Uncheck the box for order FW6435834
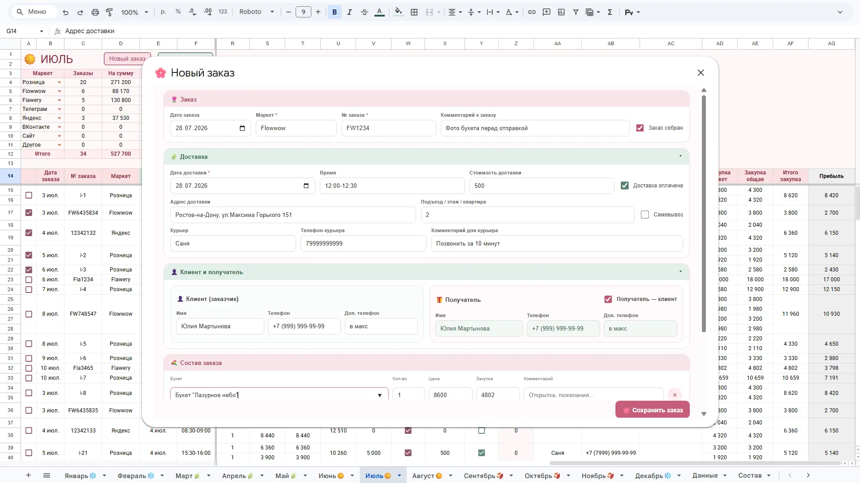 pos(29,212)
